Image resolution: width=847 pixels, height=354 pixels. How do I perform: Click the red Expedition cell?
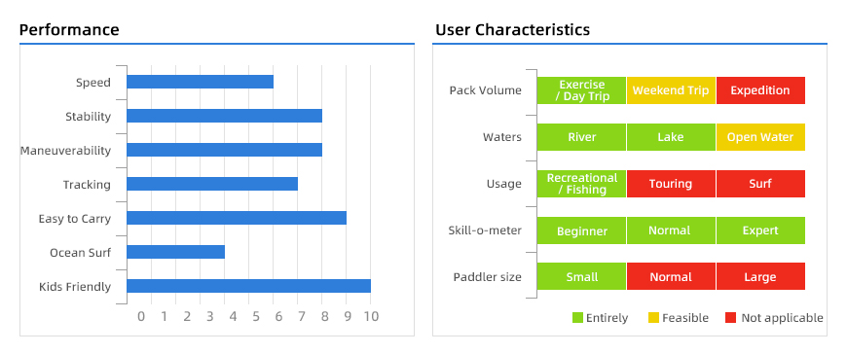(760, 90)
